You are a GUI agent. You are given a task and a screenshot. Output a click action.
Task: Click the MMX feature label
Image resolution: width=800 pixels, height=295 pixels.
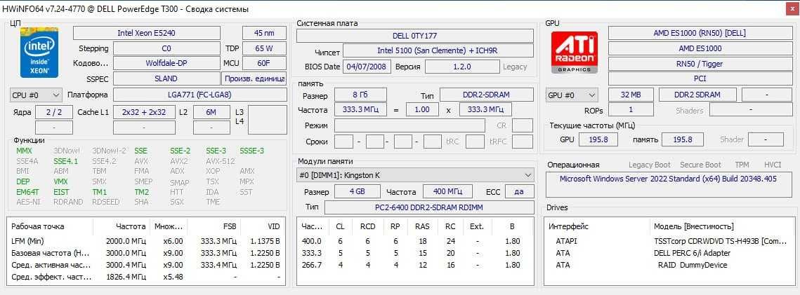coord(24,151)
